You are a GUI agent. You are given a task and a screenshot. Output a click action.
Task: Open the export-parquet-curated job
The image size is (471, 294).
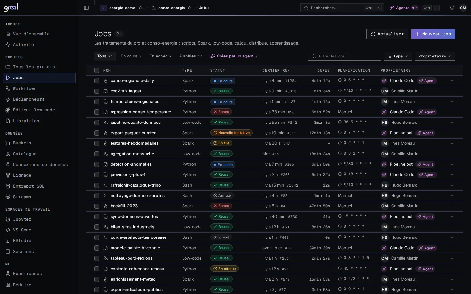point(133,133)
